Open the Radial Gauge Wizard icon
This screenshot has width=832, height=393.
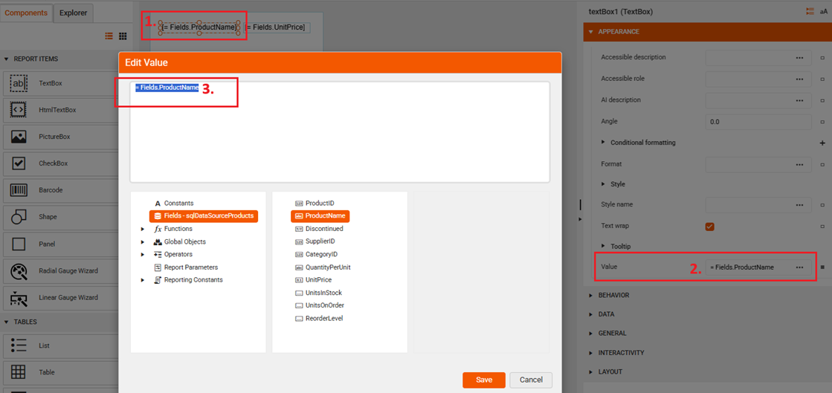pos(19,270)
